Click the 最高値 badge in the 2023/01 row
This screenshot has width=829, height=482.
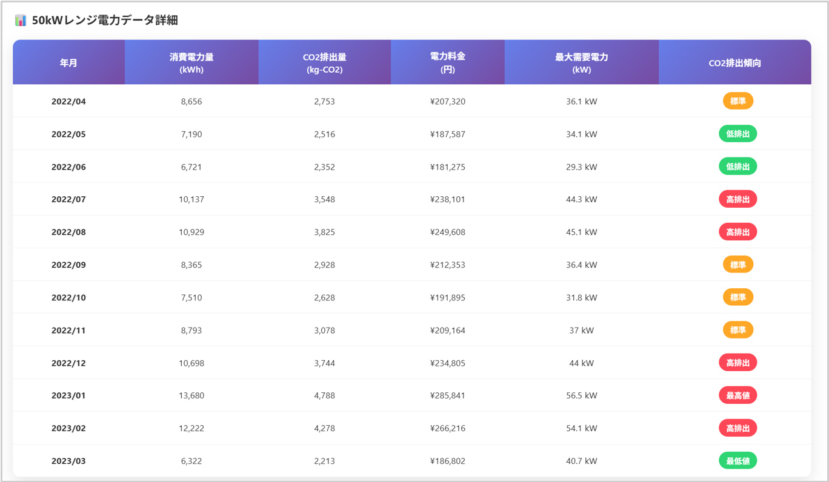[x=737, y=395]
